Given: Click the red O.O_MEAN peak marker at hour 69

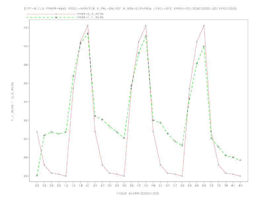Looking at the screenshot, I should 204,25.
